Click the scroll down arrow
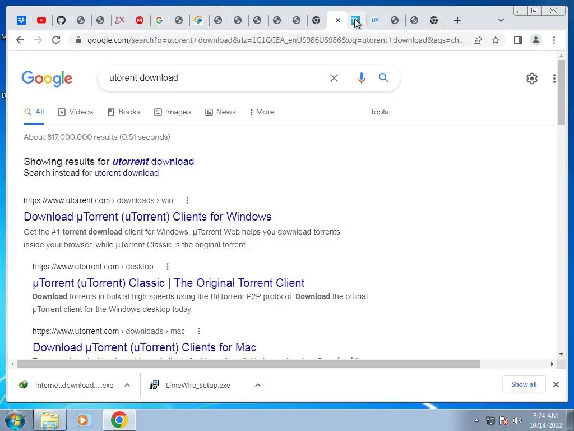 561,354
